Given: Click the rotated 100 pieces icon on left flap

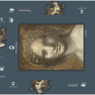Looking at the screenshot, I should (x=11, y=20).
